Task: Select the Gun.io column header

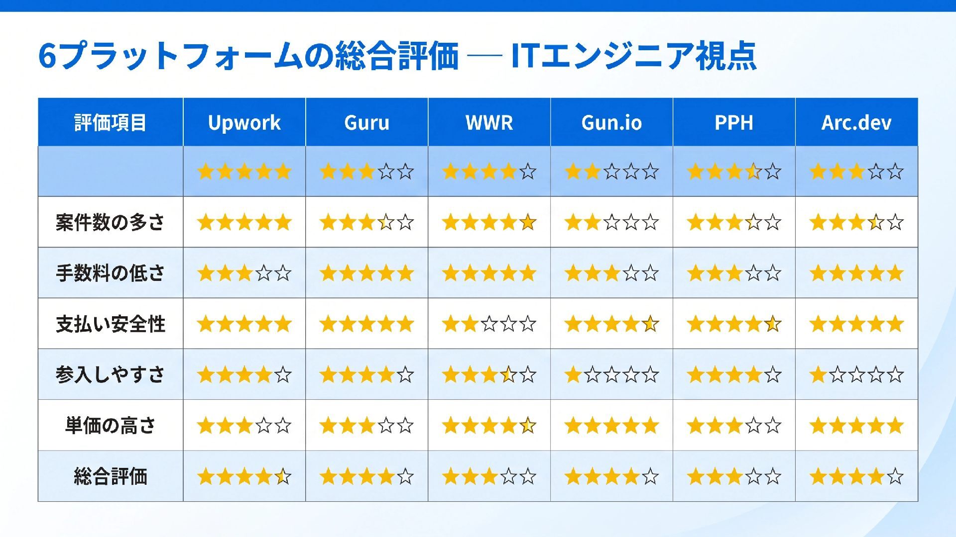Action: click(x=611, y=122)
